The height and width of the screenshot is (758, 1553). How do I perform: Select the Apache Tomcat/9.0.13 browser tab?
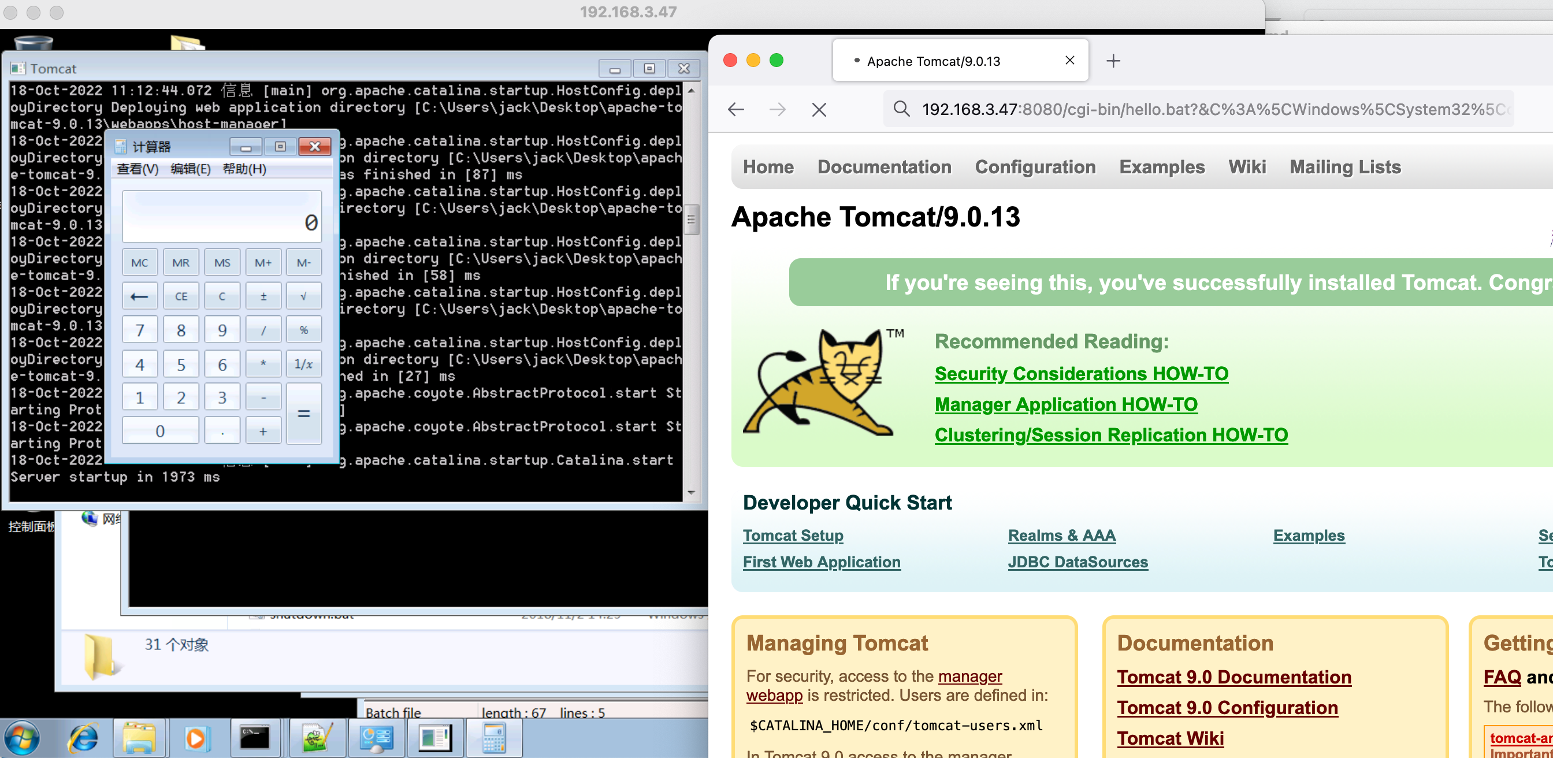pyautogui.click(x=932, y=61)
